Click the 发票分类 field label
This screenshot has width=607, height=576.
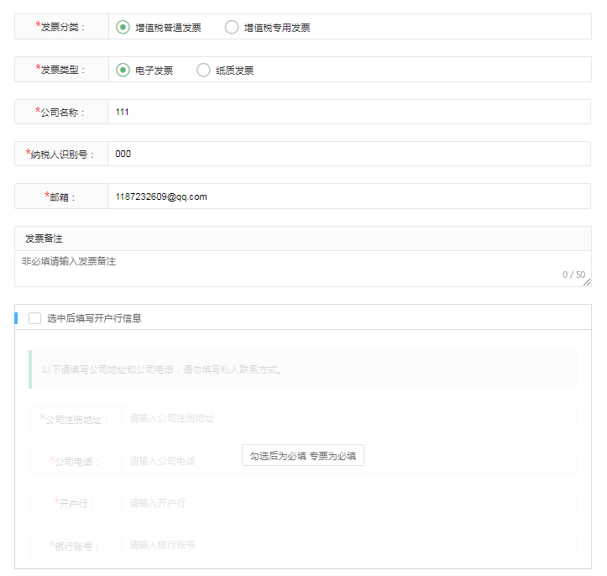[62, 27]
